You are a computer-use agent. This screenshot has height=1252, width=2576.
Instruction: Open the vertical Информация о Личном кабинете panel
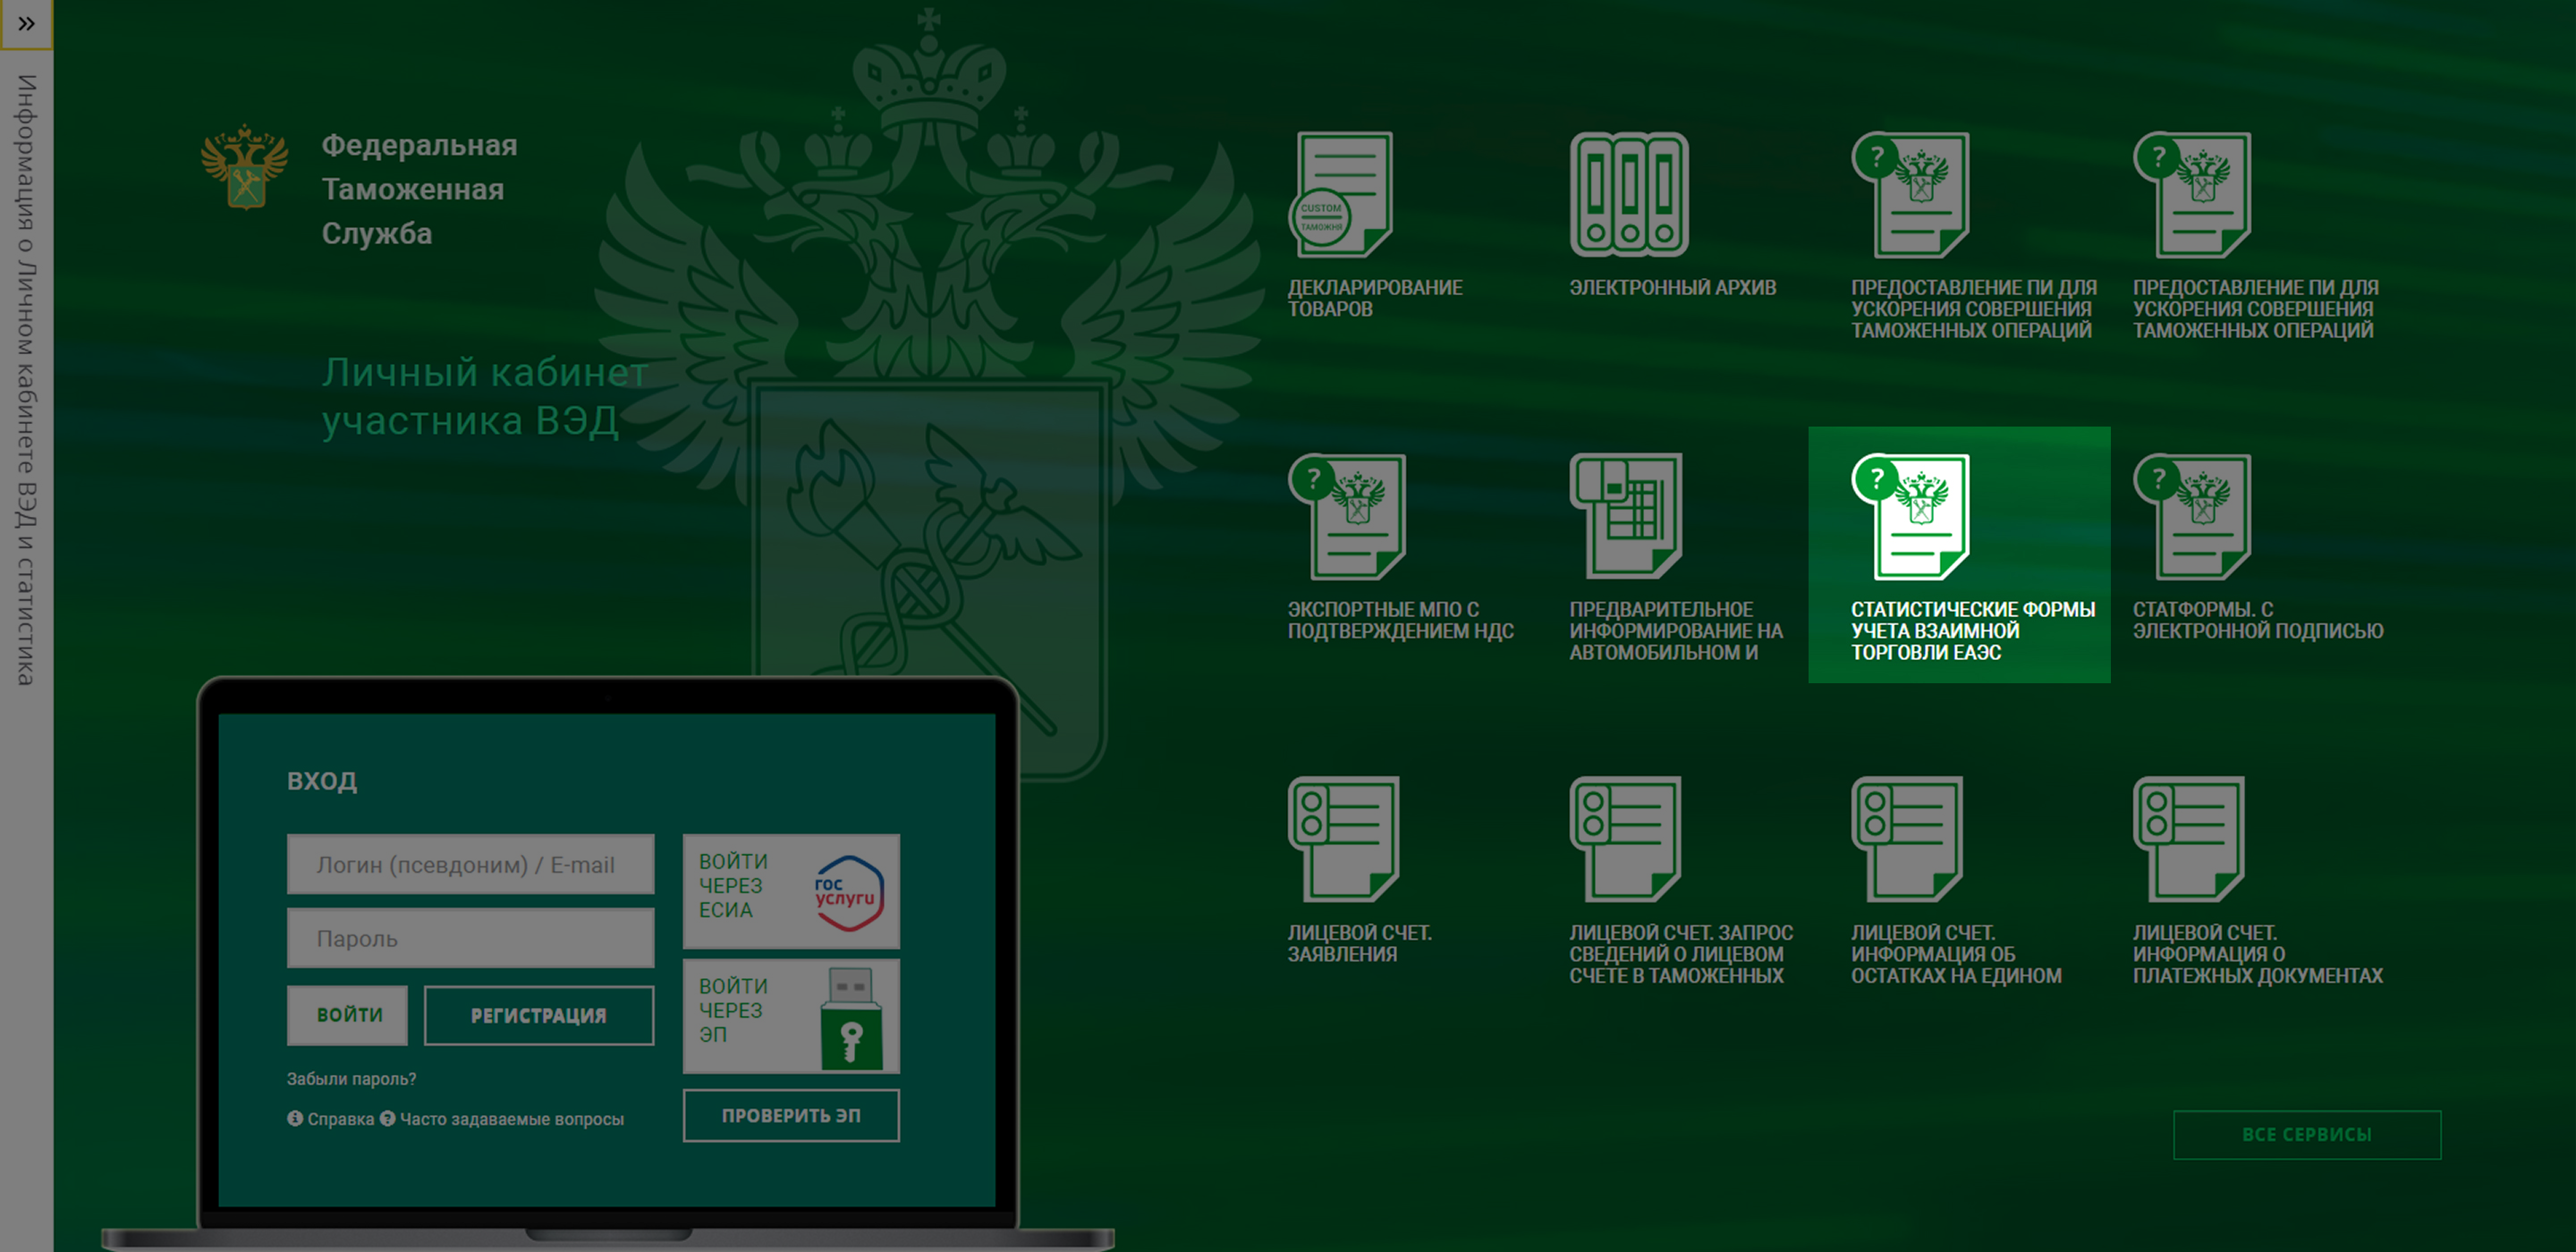tap(26, 380)
